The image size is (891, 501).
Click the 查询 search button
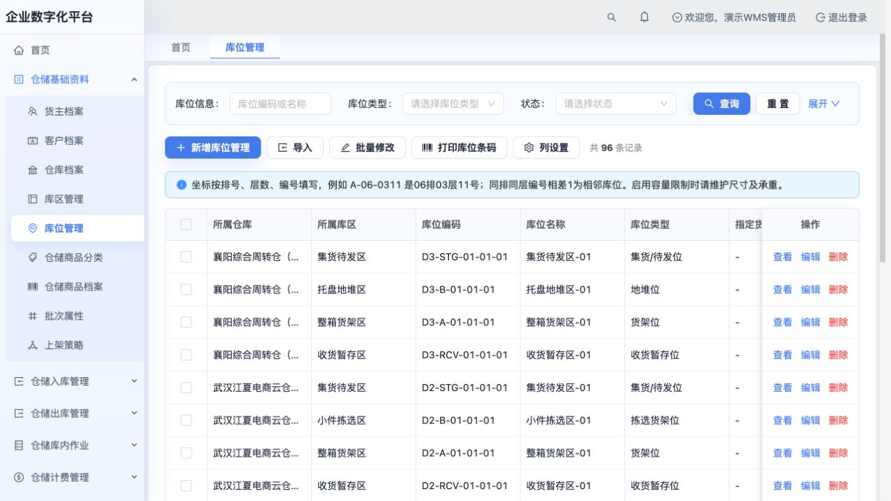[x=721, y=104]
